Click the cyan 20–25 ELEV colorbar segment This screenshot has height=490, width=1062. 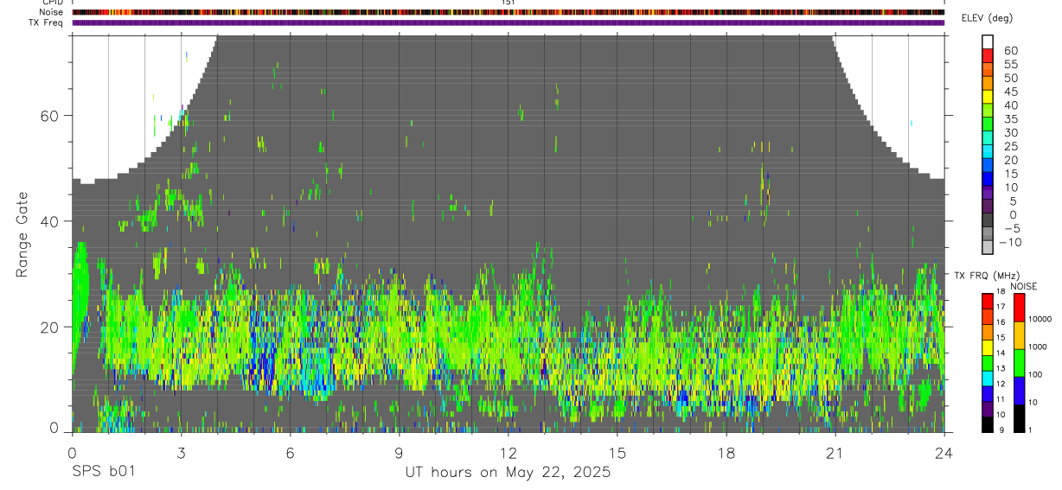[x=988, y=152]
